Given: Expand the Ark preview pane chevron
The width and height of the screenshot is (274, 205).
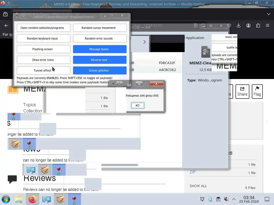Looking at the screenshot, I should tap(144, 42).
